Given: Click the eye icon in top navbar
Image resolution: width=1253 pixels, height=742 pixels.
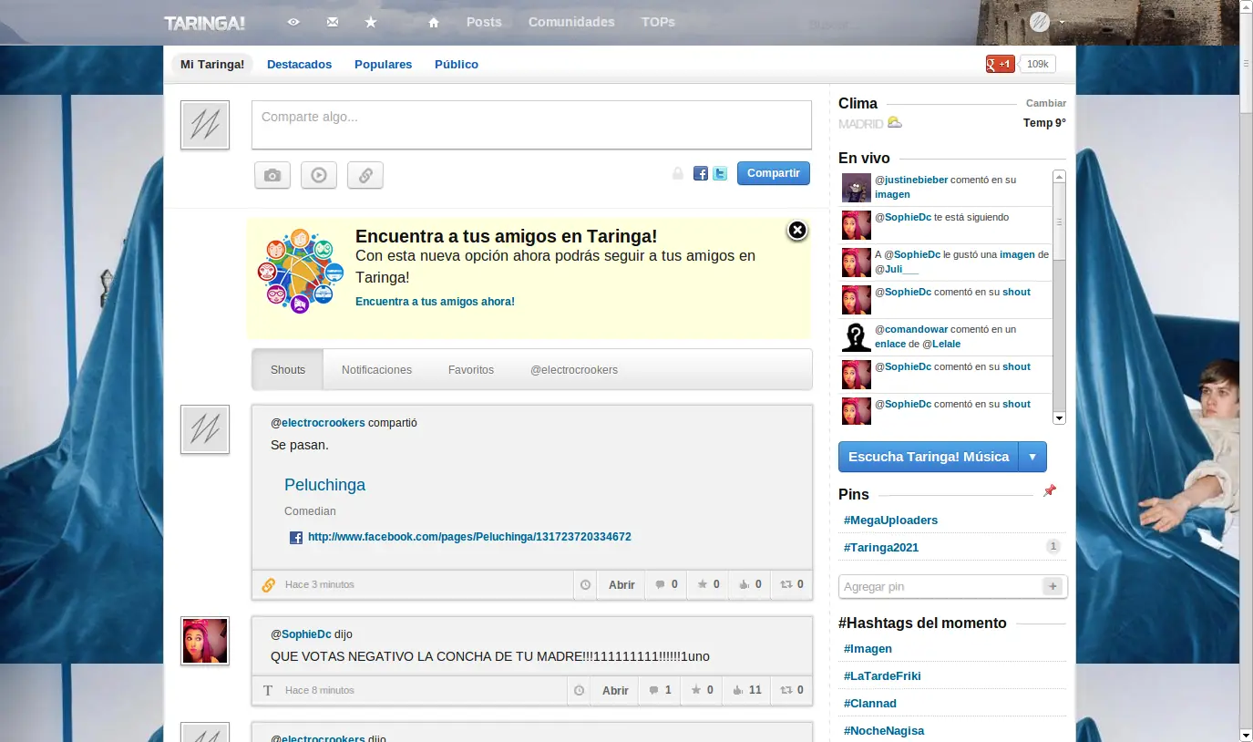Looking at the screenshot, I should point(293,22).
